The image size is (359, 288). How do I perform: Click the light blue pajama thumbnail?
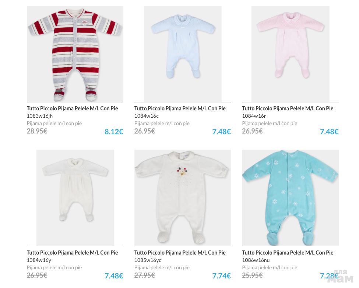[x=183, y=54]
